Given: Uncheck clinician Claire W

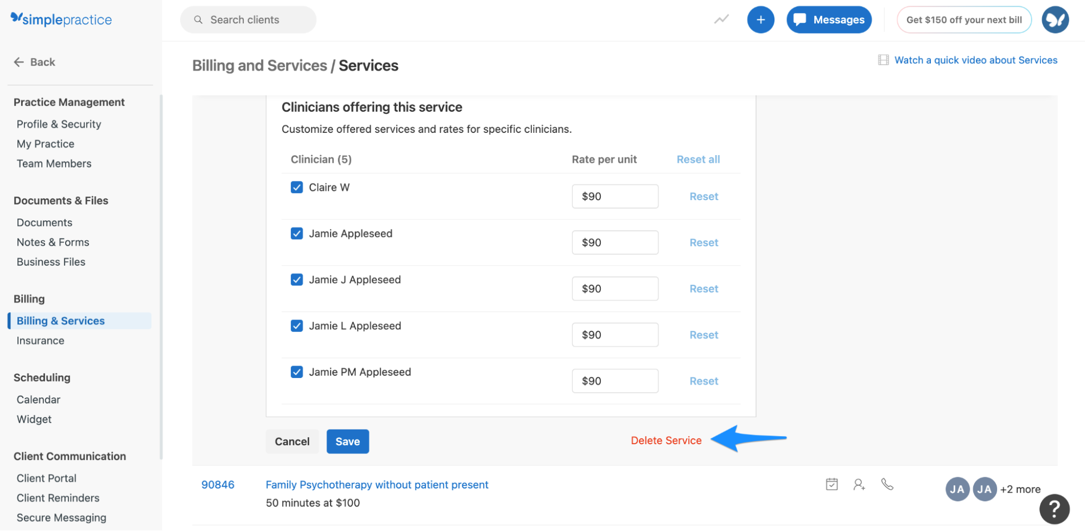Looking at the screenshot, I should (x=296, y=187).
